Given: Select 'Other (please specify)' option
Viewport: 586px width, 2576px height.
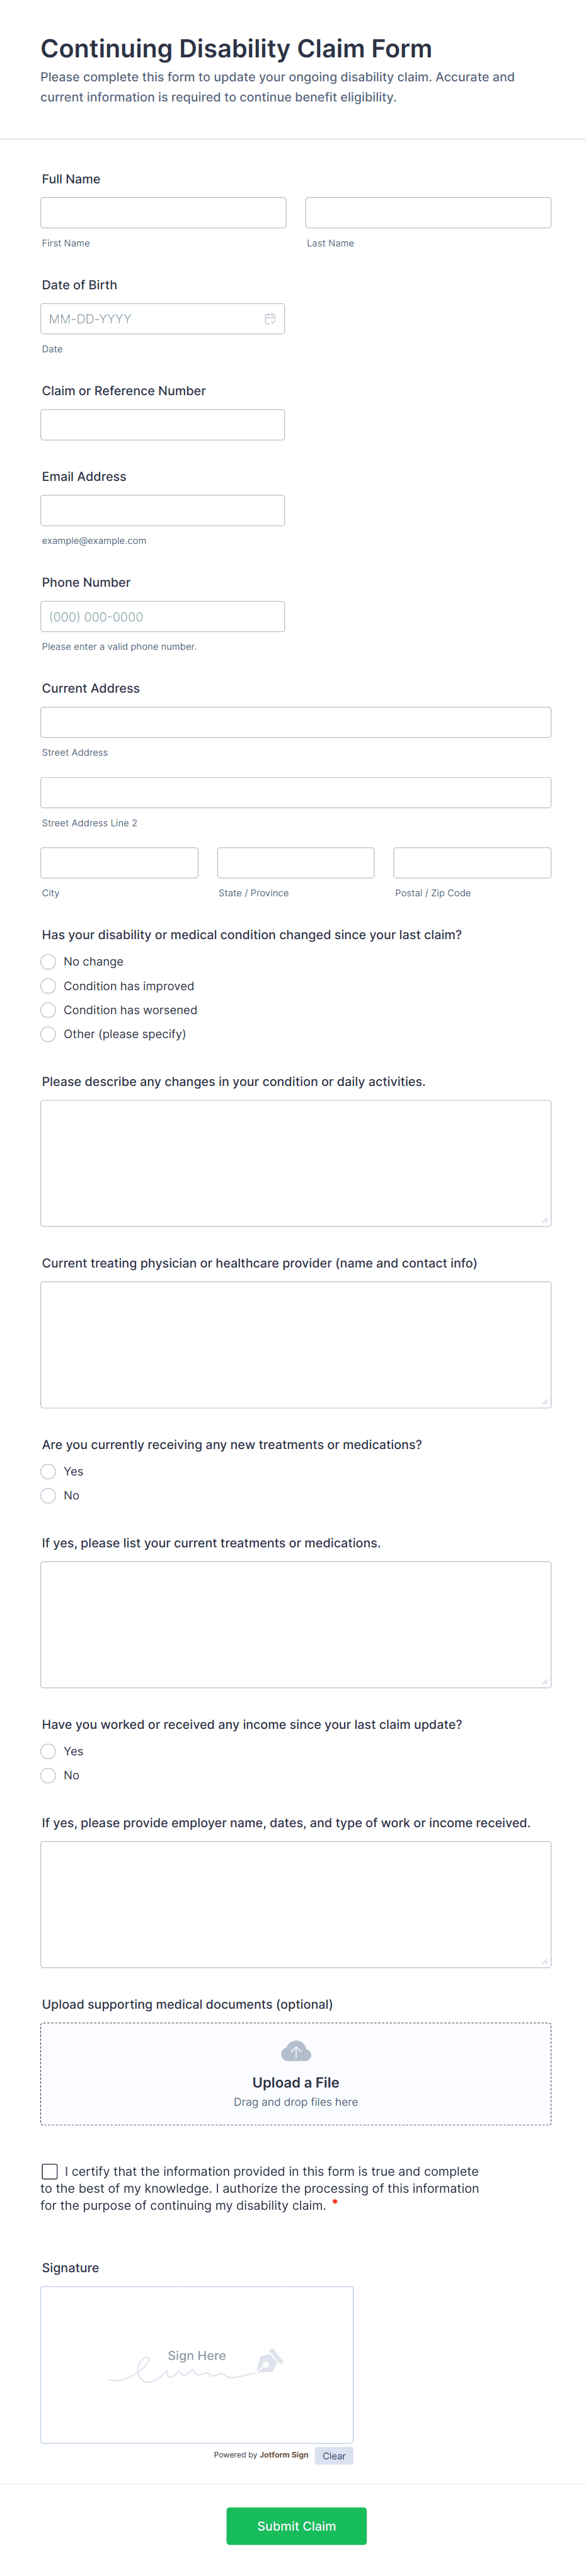Looking at the screenshot, I should point(48,1034).
